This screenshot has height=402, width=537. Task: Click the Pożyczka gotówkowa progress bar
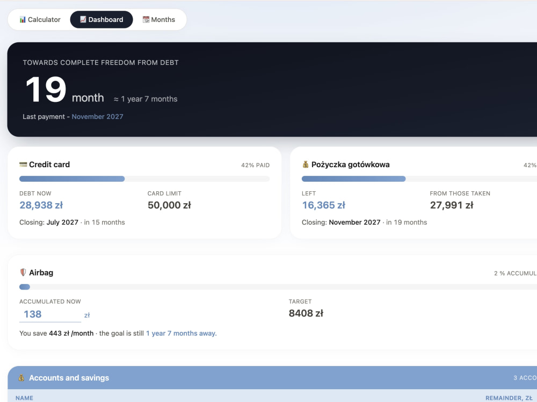click(419, 179)
